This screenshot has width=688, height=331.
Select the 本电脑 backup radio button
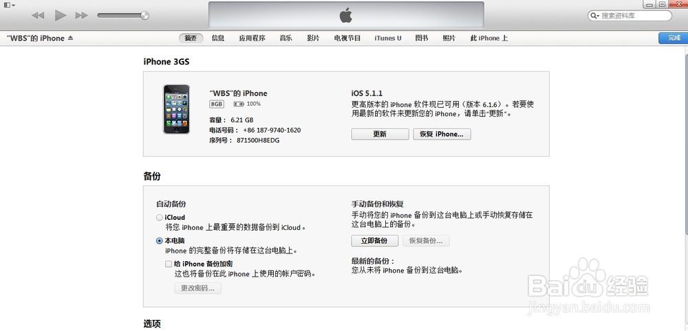tap(160, 241)
